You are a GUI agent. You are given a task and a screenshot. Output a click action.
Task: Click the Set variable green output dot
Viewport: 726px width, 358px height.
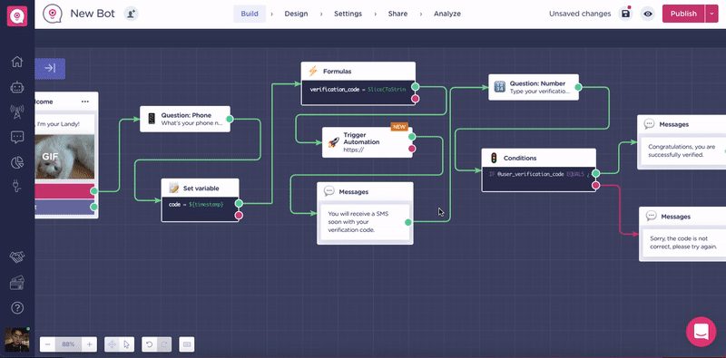click(x=239, y=204)
